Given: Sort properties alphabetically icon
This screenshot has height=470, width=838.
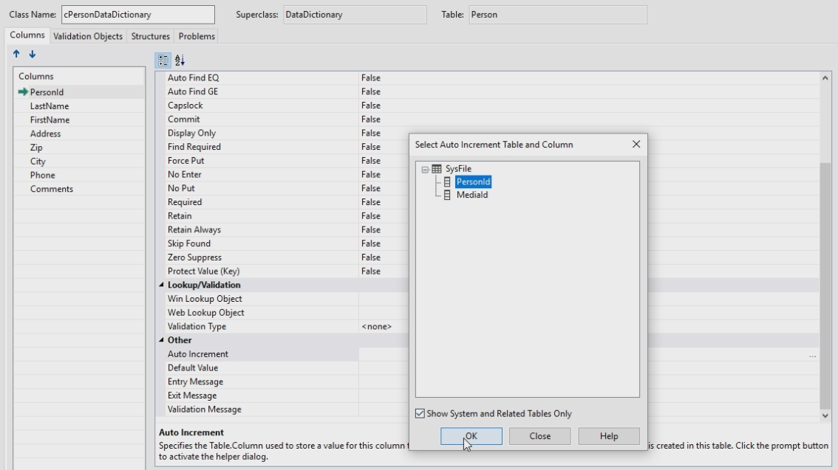Looking at the screenshot, I should [x=179, y=60].
